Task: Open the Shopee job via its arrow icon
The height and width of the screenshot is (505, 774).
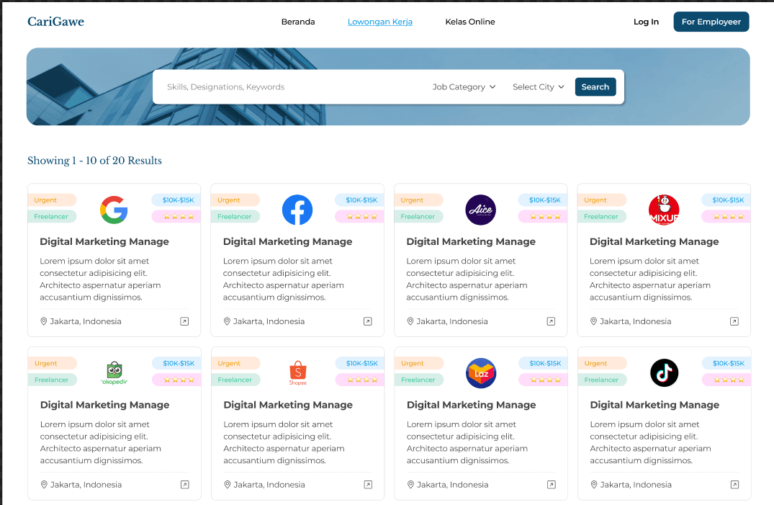Action: coord(368,485)
